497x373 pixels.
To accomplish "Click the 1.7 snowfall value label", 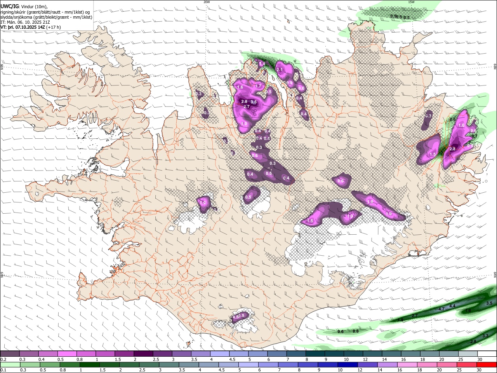I will tap(259, 86).
